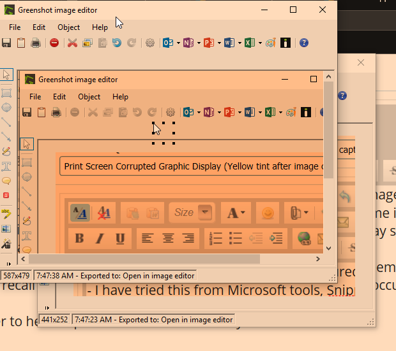396x351 pixels.
Task: Click horizontal scrollbar right arrow
Action: point(318,259)
